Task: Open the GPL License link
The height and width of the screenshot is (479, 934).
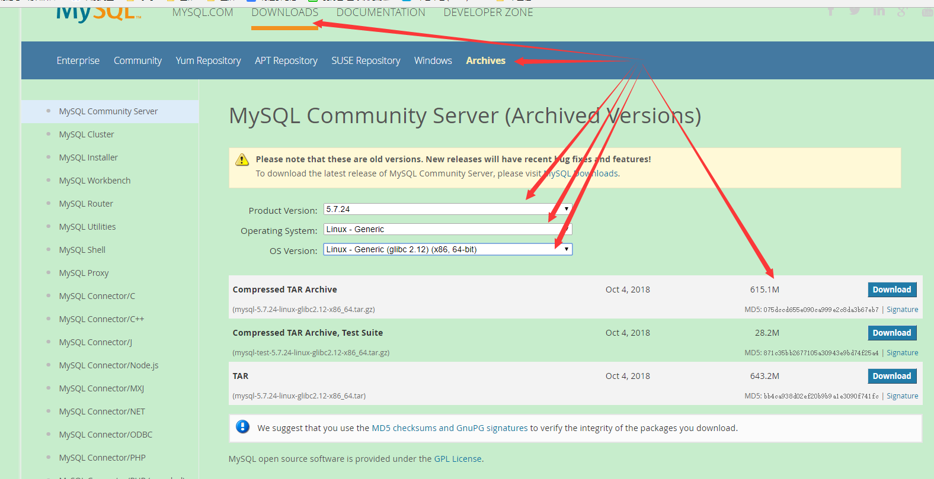Action: pyautogui.click(x=458, y=459)
